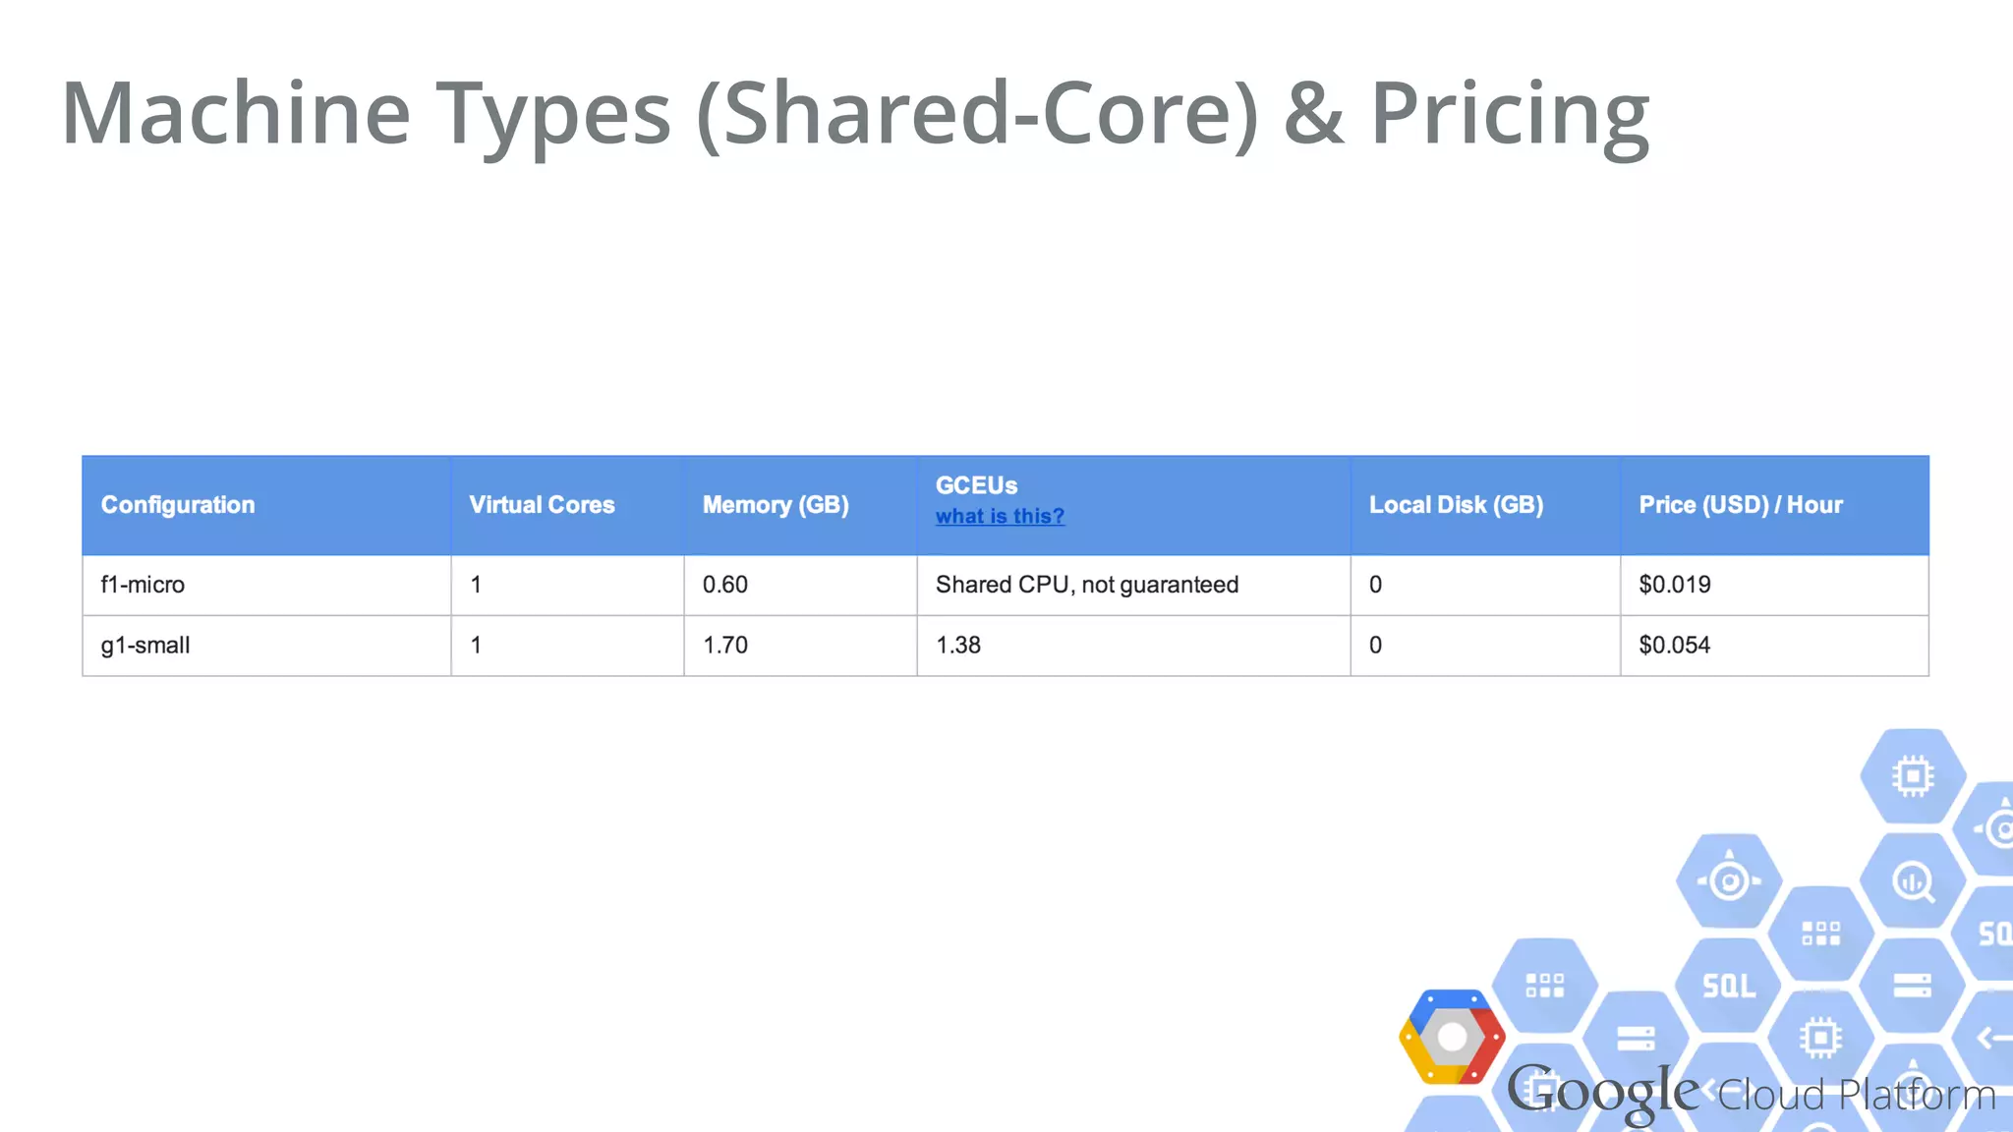Click the topmost CPU chip hexagon icon

coord(1913,776)
